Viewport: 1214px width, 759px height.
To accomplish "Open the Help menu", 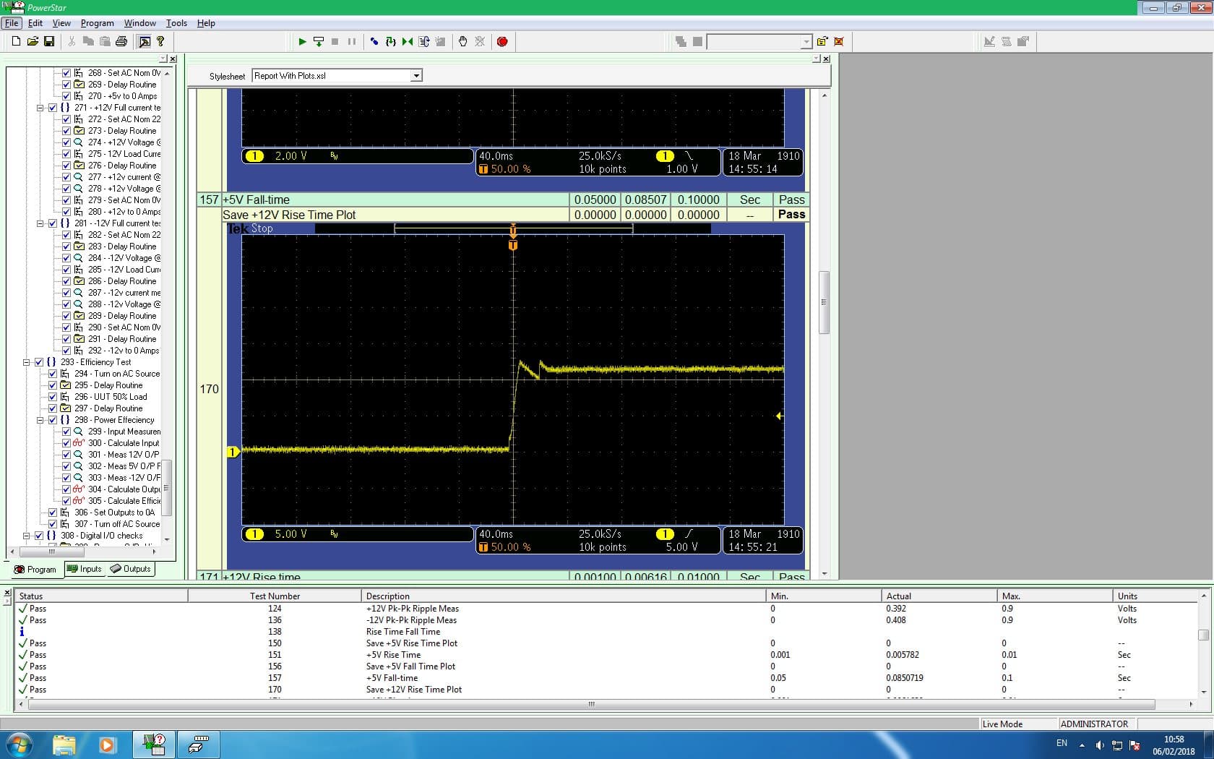I will coord(206,23).
